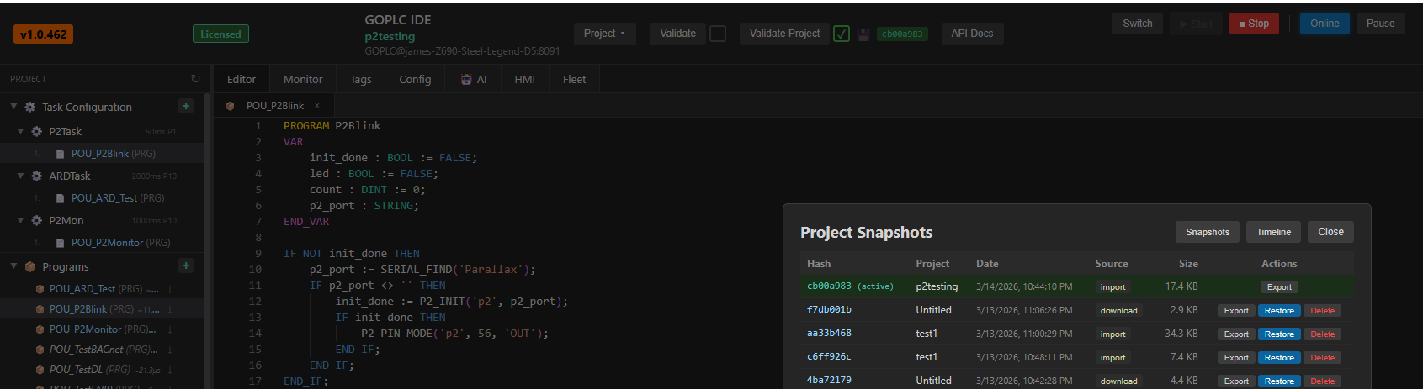This screenshot has height=389, width=1423.
Task: Click the document icon of POU_P2Blink under P2Task
Action: (x=60, y=154)
